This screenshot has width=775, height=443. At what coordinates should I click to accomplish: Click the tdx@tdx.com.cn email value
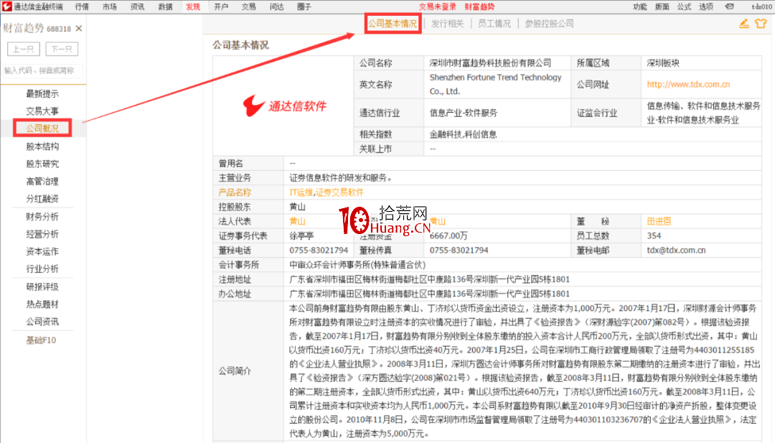coord(676,250)
